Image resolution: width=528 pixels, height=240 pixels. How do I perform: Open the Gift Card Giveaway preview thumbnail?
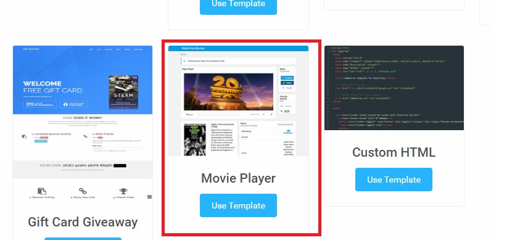point(83,124)
